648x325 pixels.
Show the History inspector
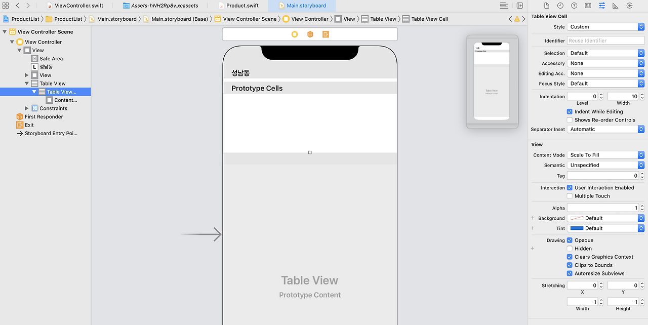(560, 6)
